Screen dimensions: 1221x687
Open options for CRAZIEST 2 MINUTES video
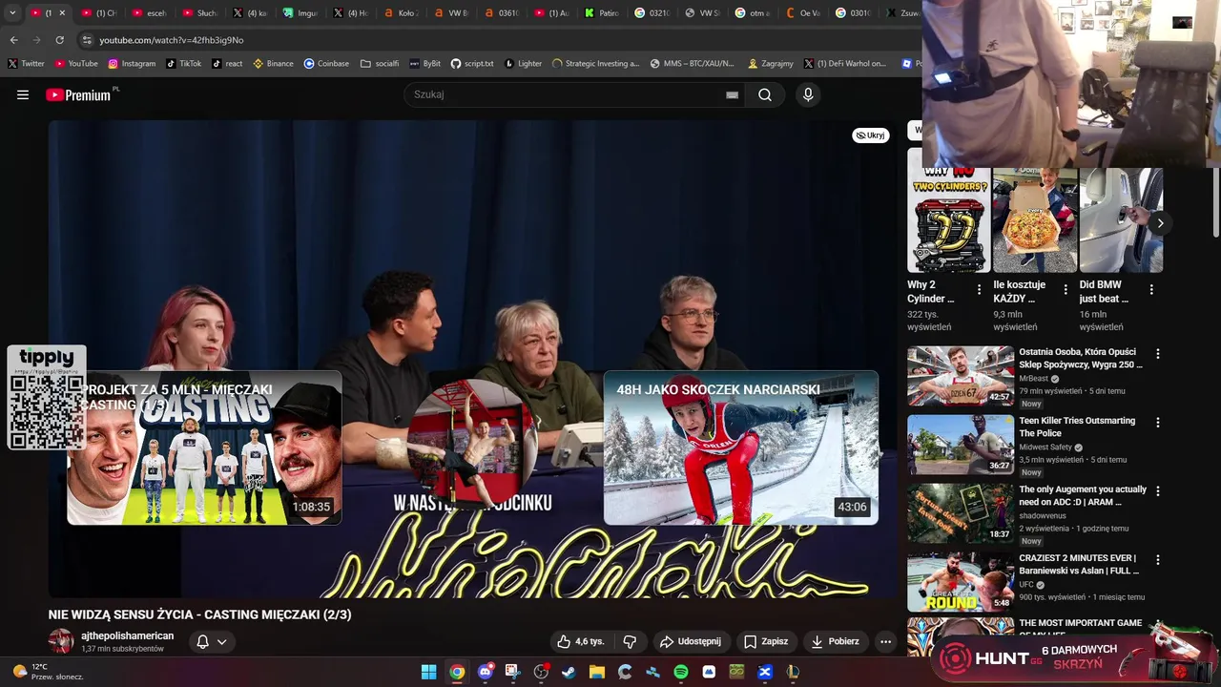click(x=1158, y=560)
